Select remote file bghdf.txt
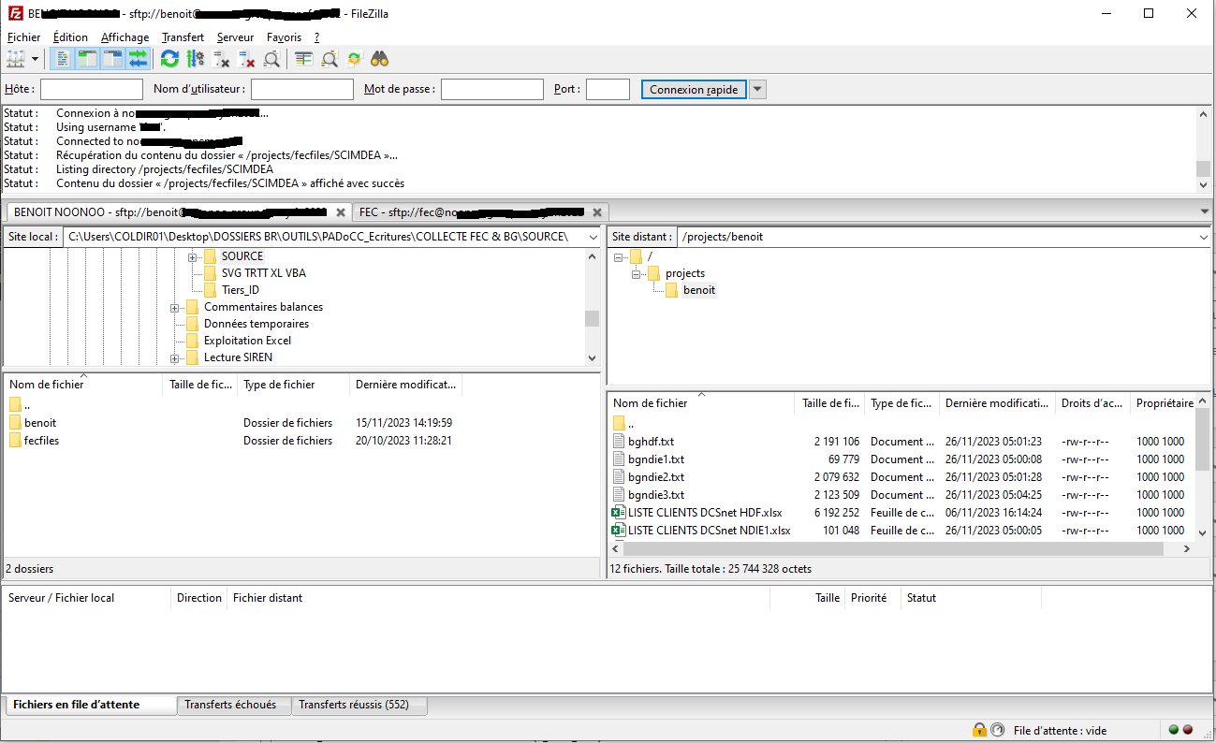 pyautogui.click(x=651, y=442)
